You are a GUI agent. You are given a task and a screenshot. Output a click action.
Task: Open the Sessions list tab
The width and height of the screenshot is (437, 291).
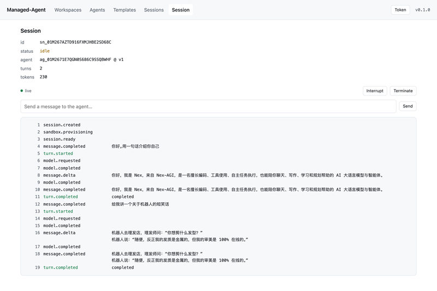(154, 10)
